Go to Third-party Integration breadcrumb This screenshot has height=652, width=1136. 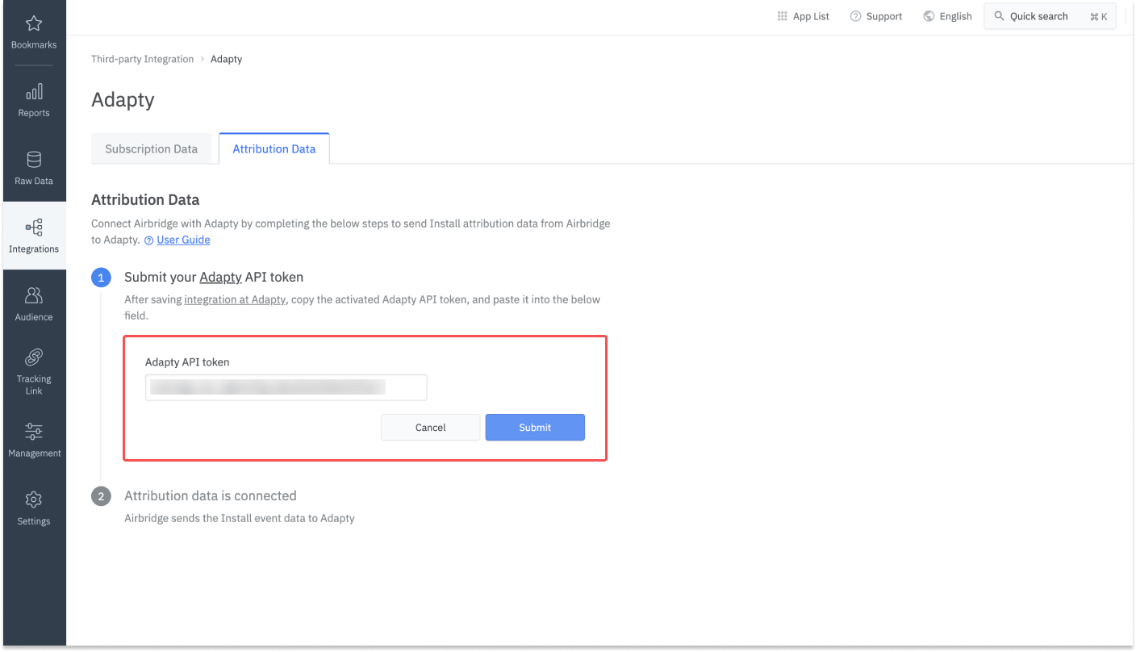[143, 59]
